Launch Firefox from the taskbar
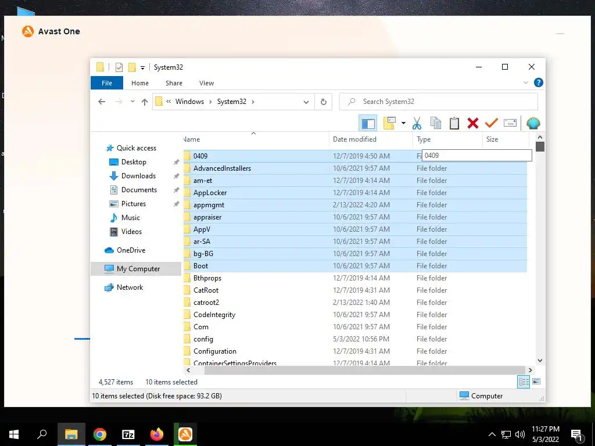Image resolution: width=595 pixels, height=446 pixels. pyautogui.click(x=157, y=434)
